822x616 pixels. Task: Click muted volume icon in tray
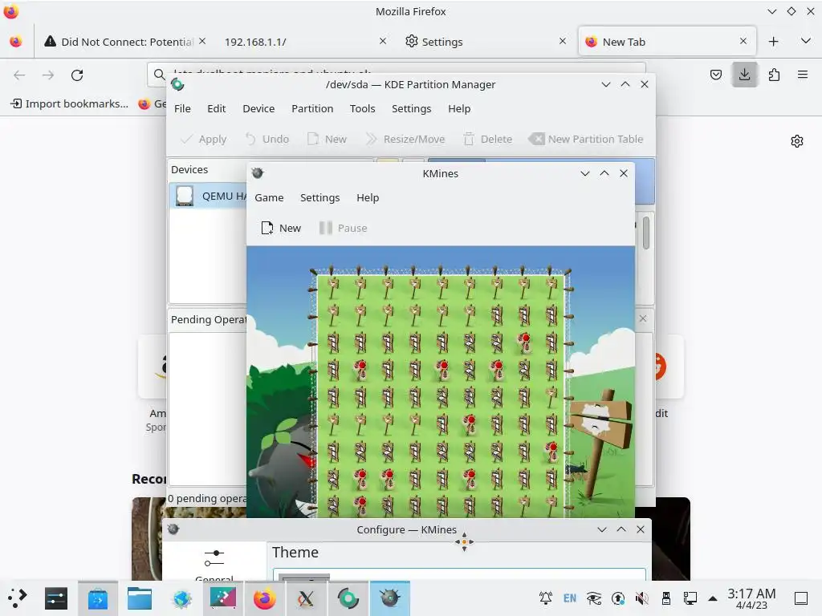pos(641,598)
